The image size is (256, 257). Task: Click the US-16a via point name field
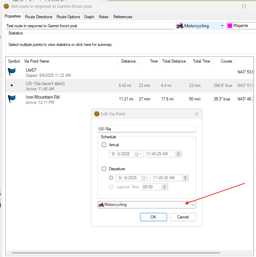(x=147, y=129)
